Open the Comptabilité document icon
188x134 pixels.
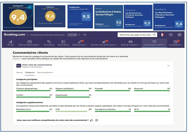pyautogui.click(x=176, y=42)
